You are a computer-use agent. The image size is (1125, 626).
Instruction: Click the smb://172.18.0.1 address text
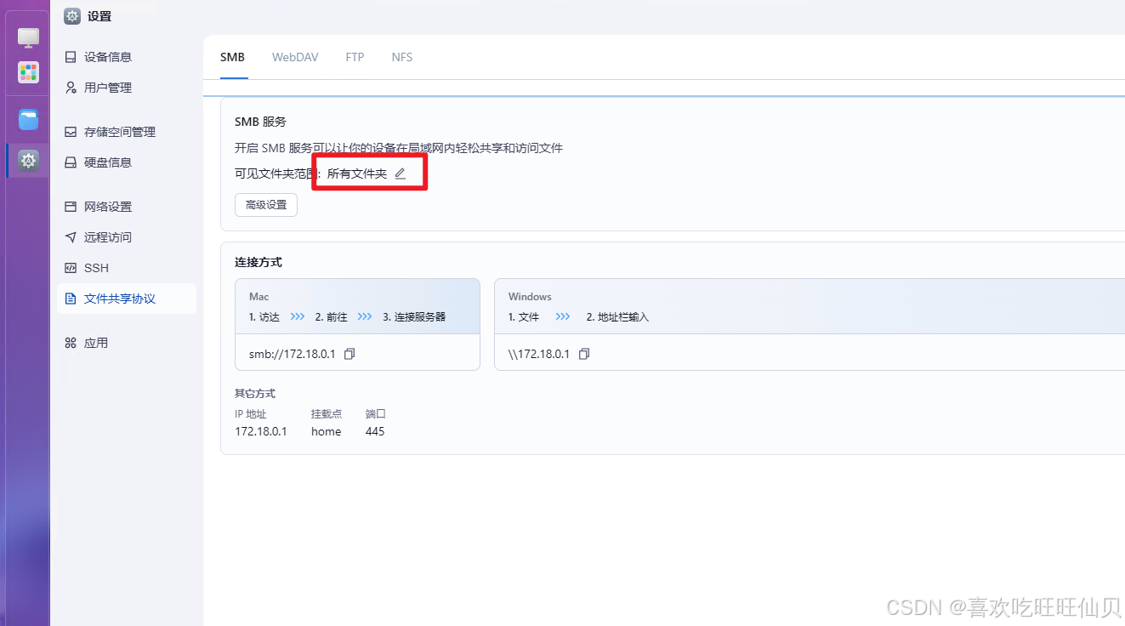[292, 354]
